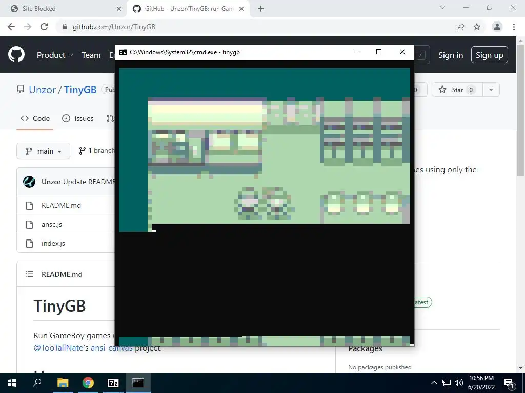Open Chrome three-dot menu

514,27
